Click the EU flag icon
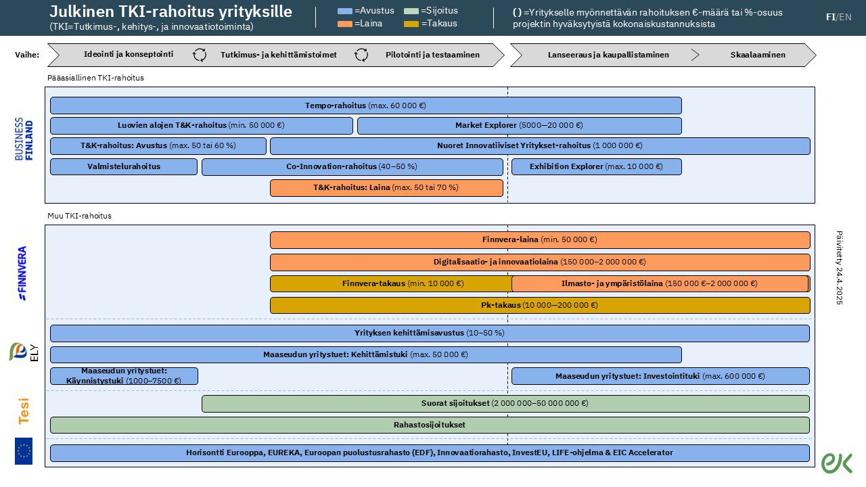Image resolution: width=866 pixels, height=487 pixels. 24,451
